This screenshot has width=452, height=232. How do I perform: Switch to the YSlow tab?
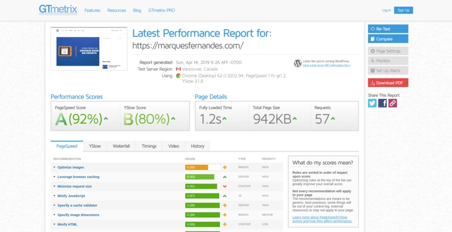point(95,146)
